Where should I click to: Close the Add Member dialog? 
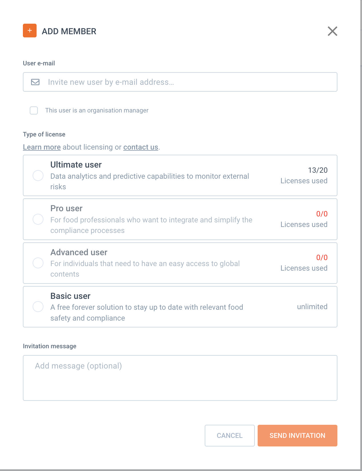pyautogui.click(x=332, y=31)
